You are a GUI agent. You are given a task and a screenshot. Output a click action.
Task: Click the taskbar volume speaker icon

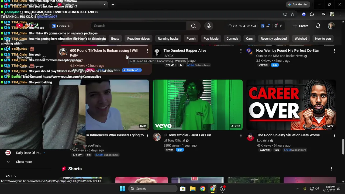pos(317,189)
